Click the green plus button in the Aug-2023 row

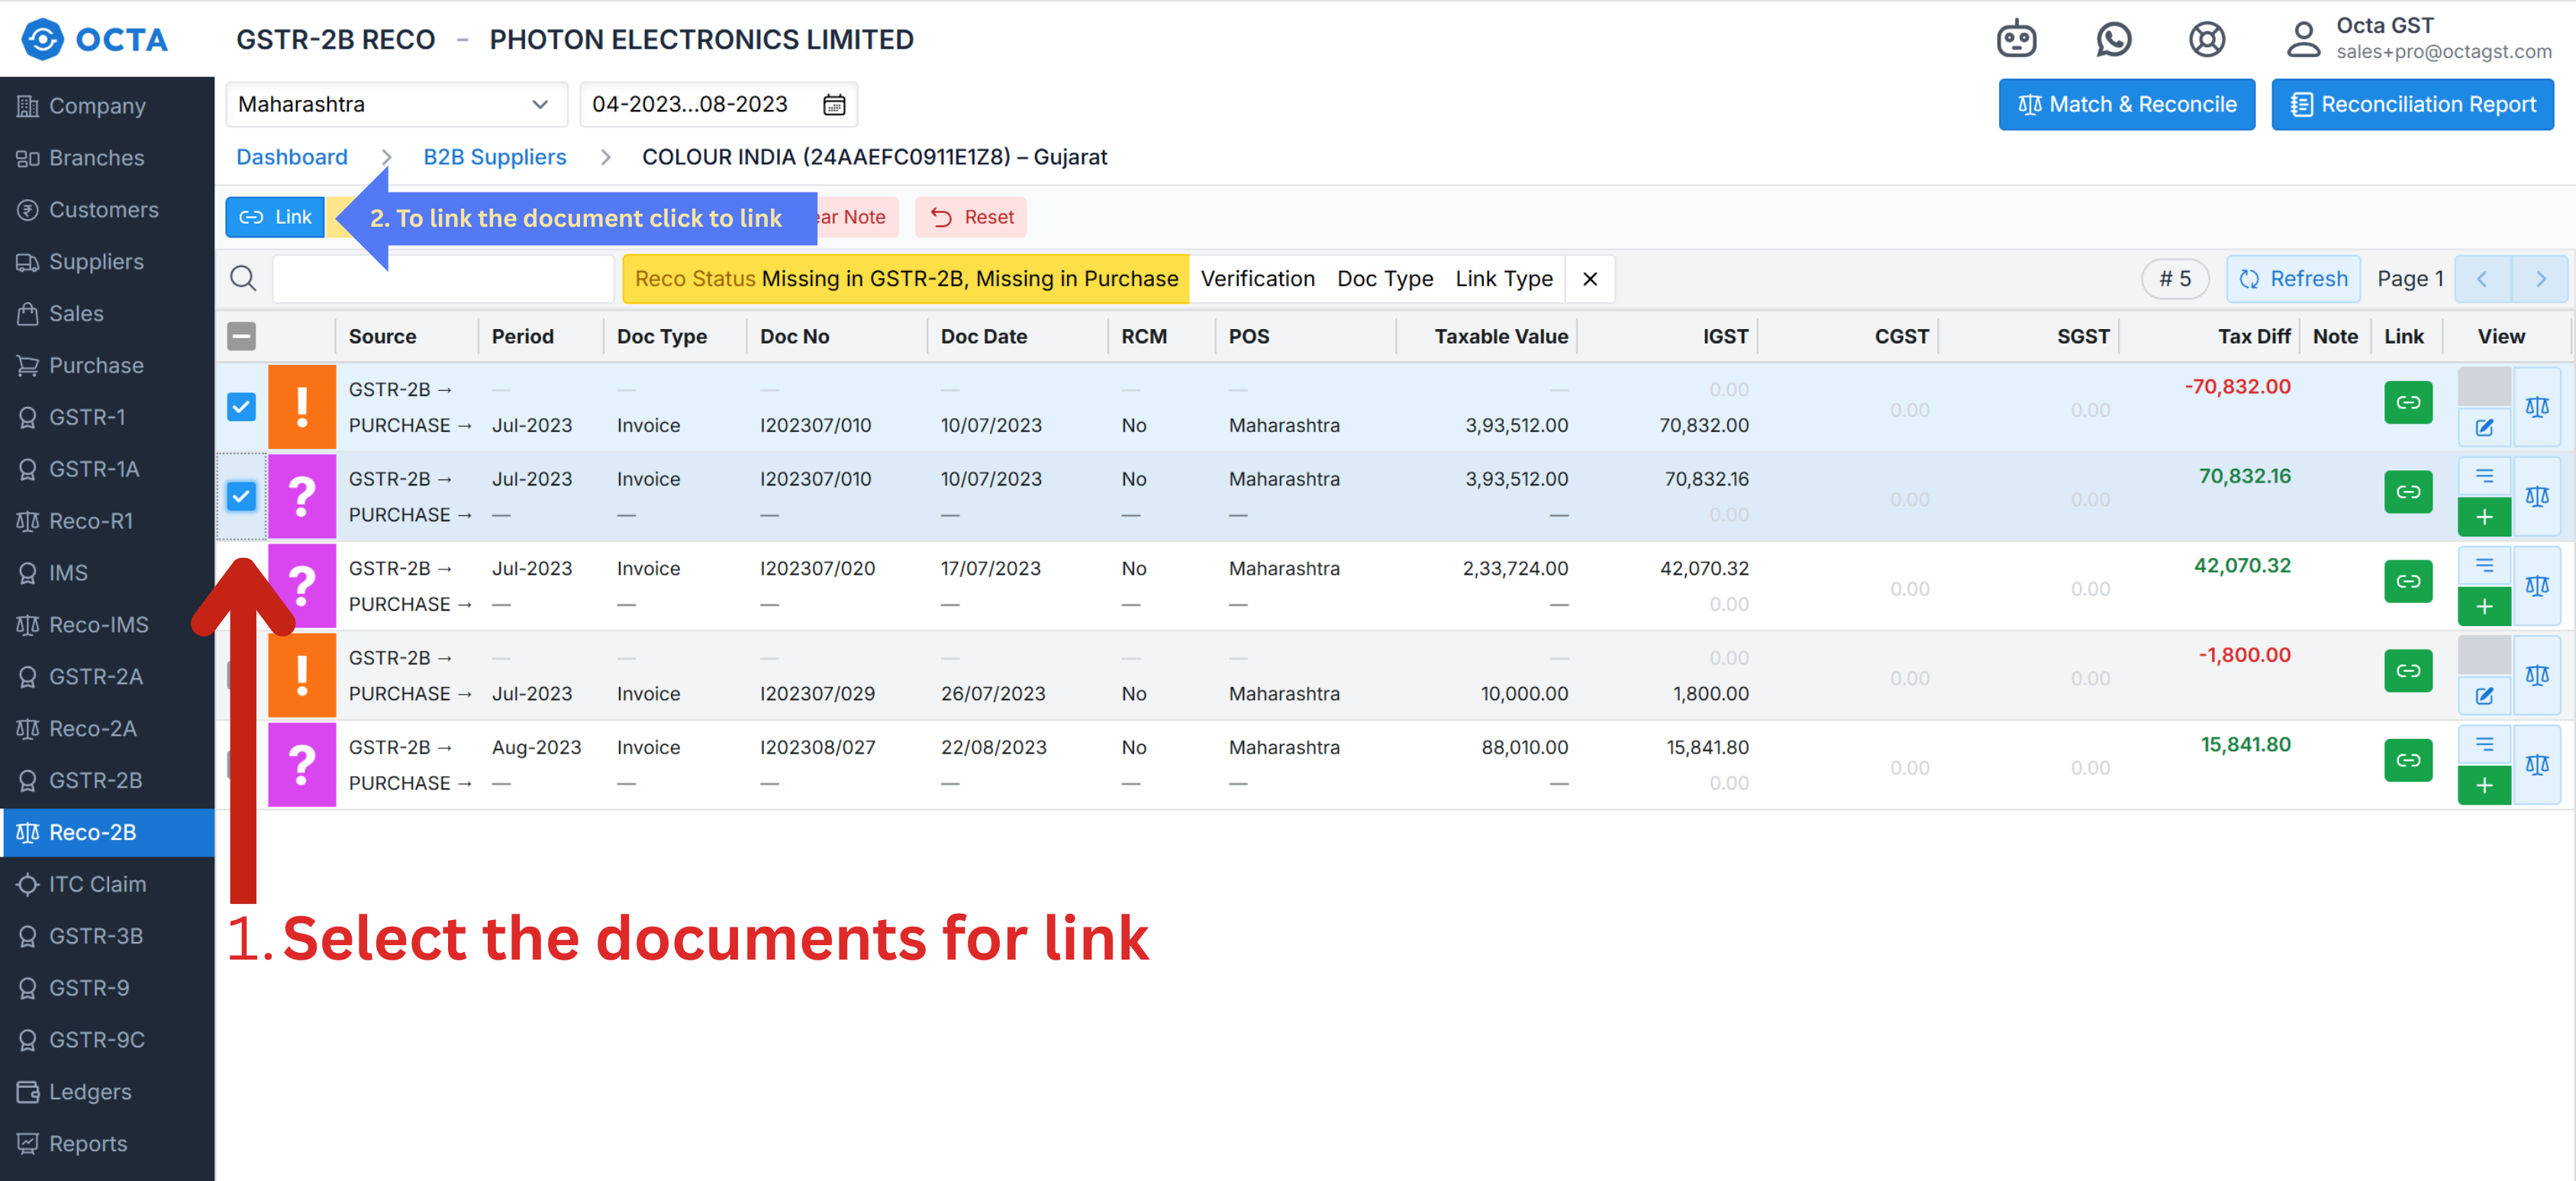point(2483,785)
